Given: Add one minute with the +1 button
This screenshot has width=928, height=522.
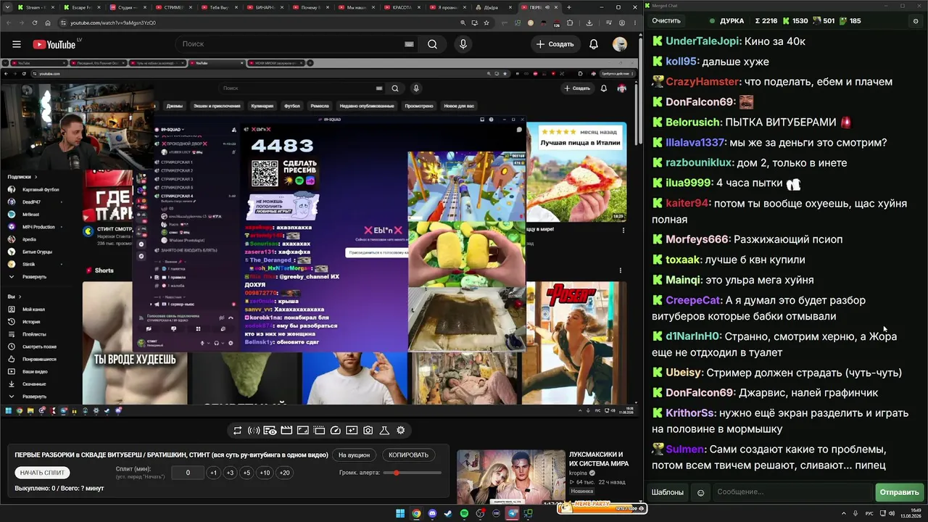Looking at the screenshot, I should (x=213, y=473).
